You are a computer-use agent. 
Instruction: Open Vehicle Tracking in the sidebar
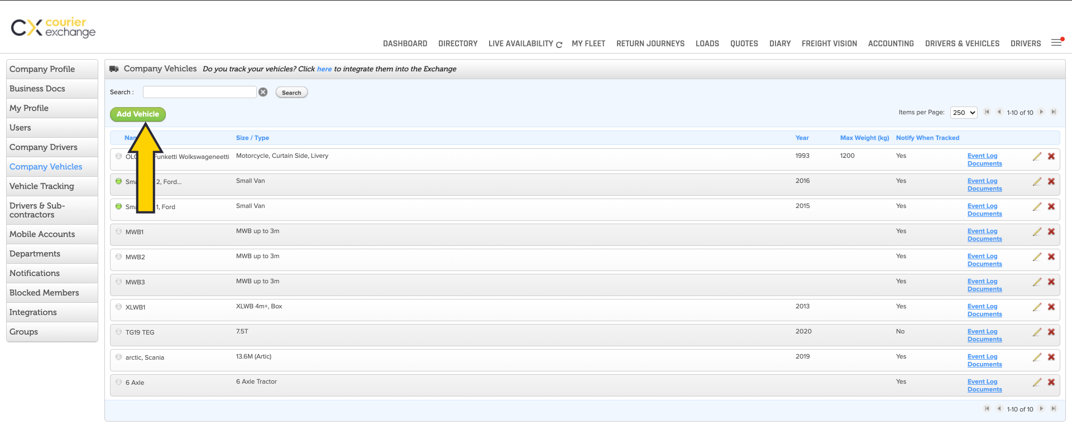point(52,186)
